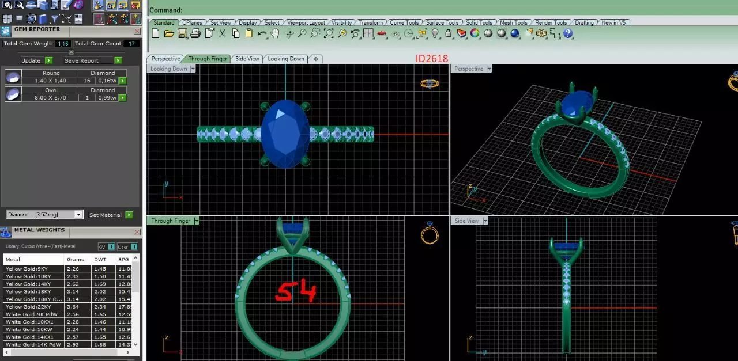Screen dimensions: 738x361
Task: Switch to the Surface Tools tab
Action: click(442, 22)
